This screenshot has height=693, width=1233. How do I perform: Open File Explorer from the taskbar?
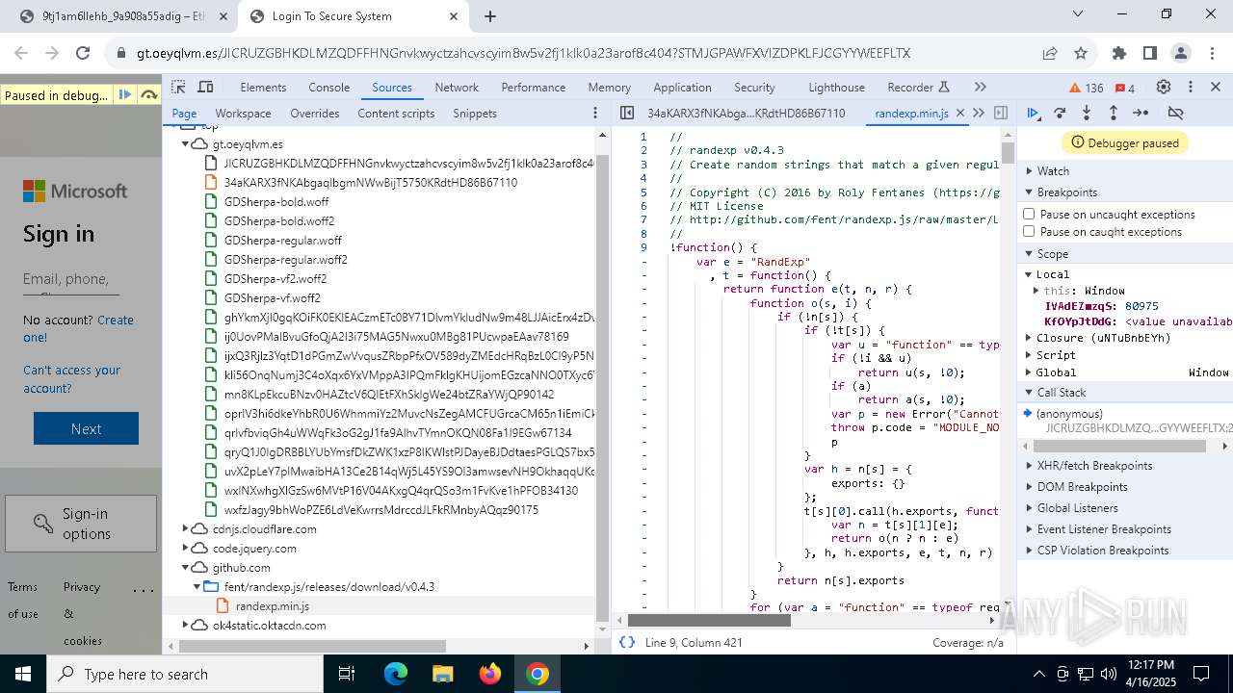pyautogui.click(x=443, y=674)
